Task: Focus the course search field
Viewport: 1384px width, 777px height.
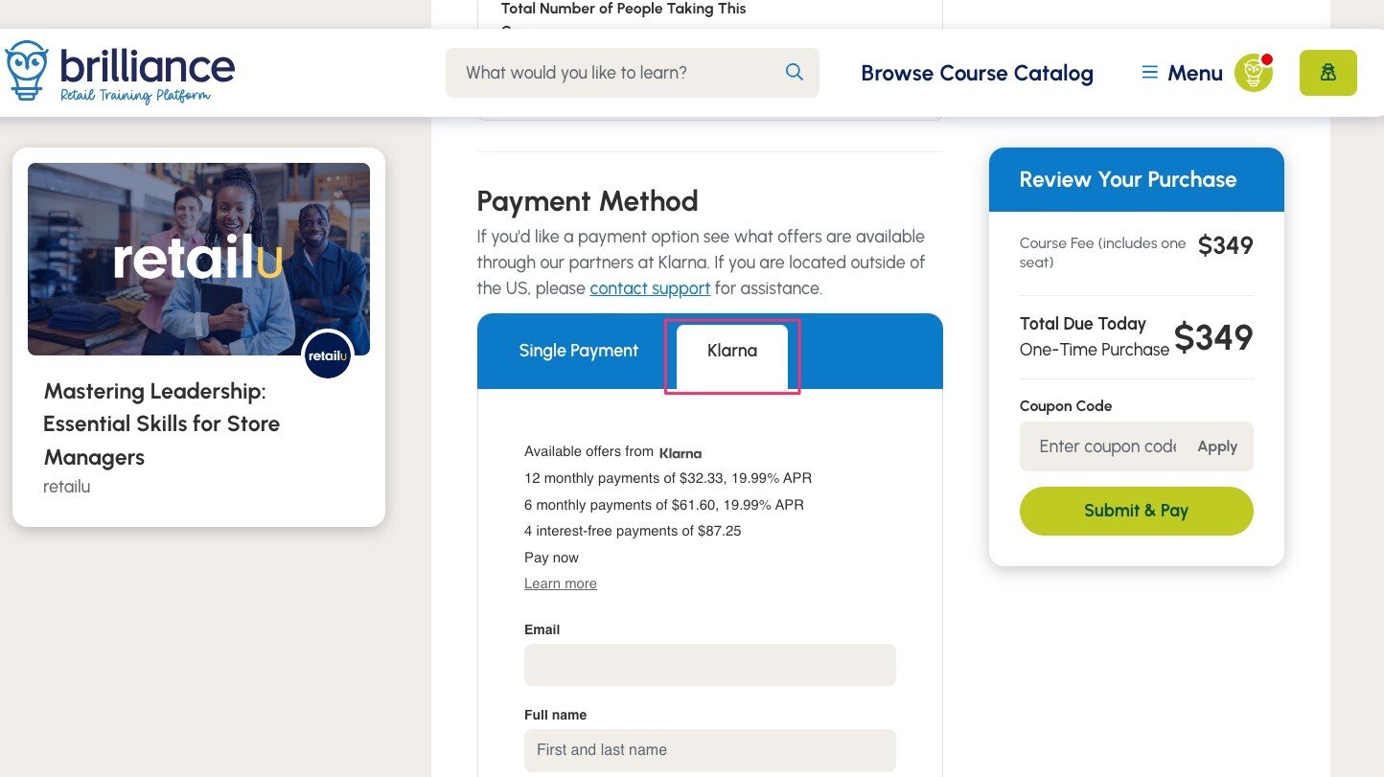Action: [x=613, y=73]
